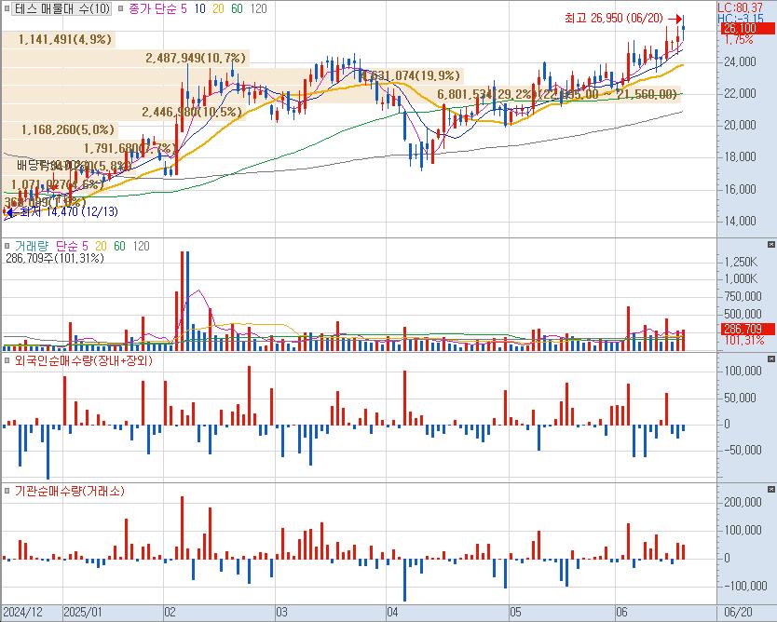
Task: Click the price chart's 5-day moving average legend
Action: coord(186,8)
